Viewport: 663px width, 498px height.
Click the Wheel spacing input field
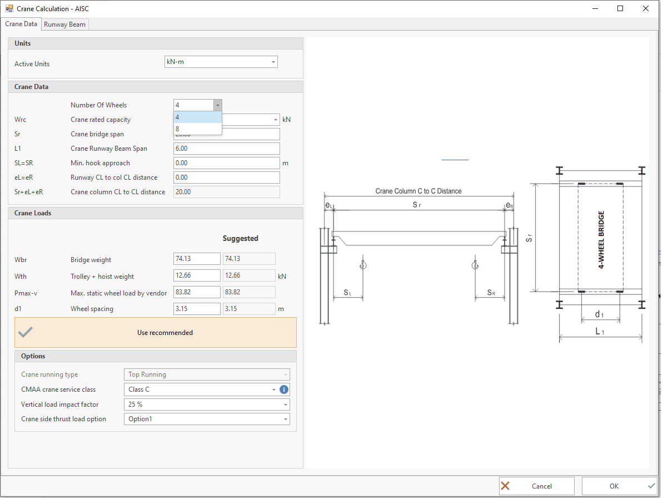(197, 309)
